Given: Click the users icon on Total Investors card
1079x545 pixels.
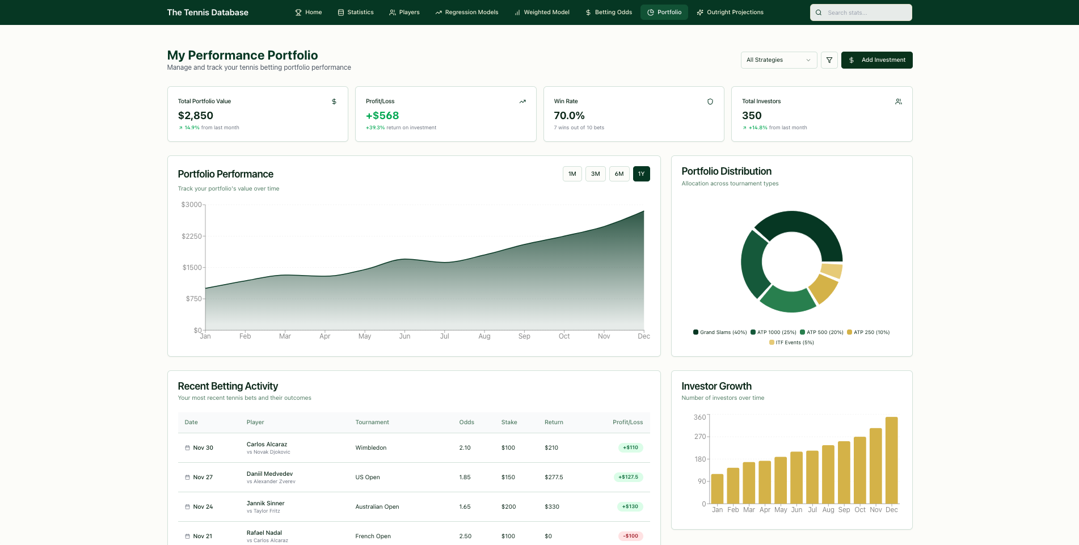Looking at the screenshot, I should point(899,102).
